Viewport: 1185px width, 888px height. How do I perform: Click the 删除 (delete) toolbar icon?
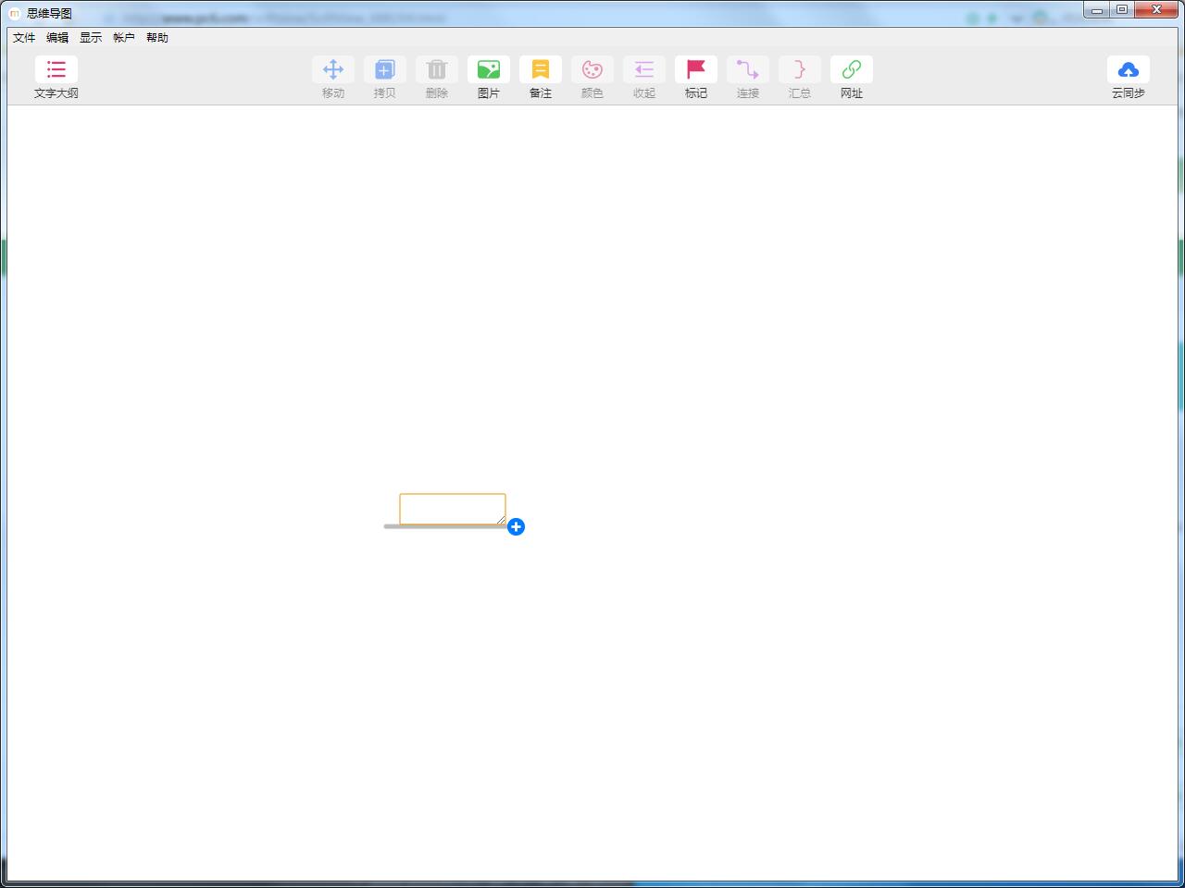[x=437, y=69]
